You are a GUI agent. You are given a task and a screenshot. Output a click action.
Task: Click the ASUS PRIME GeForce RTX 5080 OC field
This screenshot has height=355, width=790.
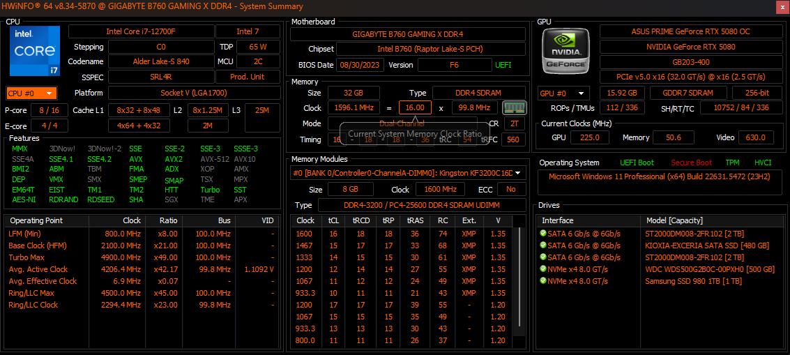[691, 31]
